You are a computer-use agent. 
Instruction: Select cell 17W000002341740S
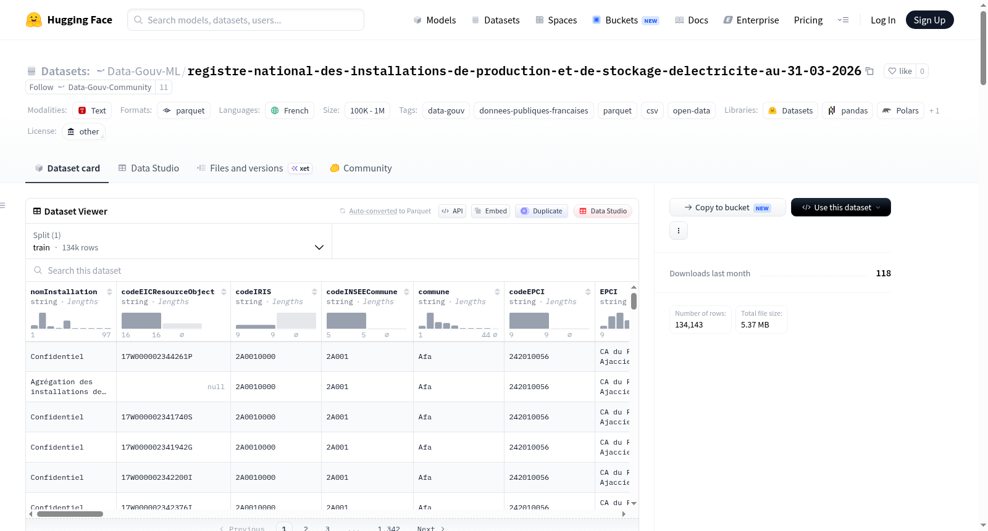coord(173,417)
